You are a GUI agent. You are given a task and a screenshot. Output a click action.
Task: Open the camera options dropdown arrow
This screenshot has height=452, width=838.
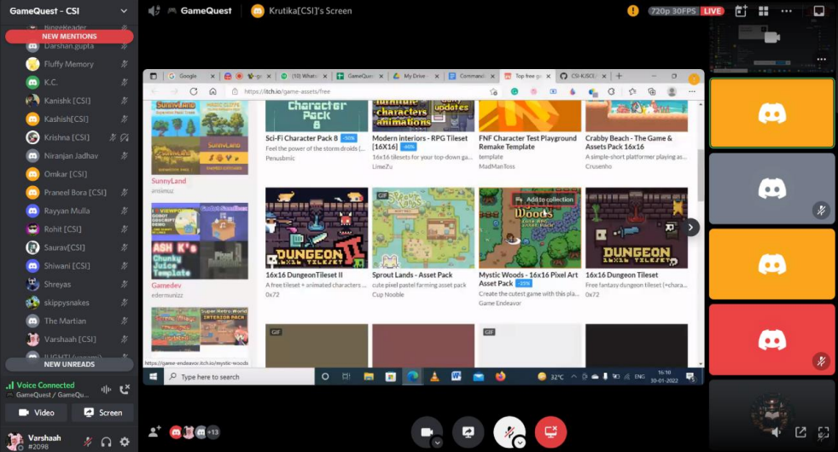tap(437, 443)
